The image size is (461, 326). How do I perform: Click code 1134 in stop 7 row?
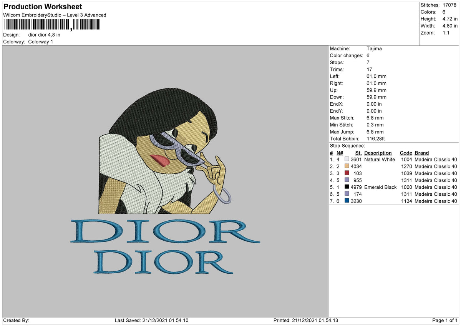coord(406,201)
